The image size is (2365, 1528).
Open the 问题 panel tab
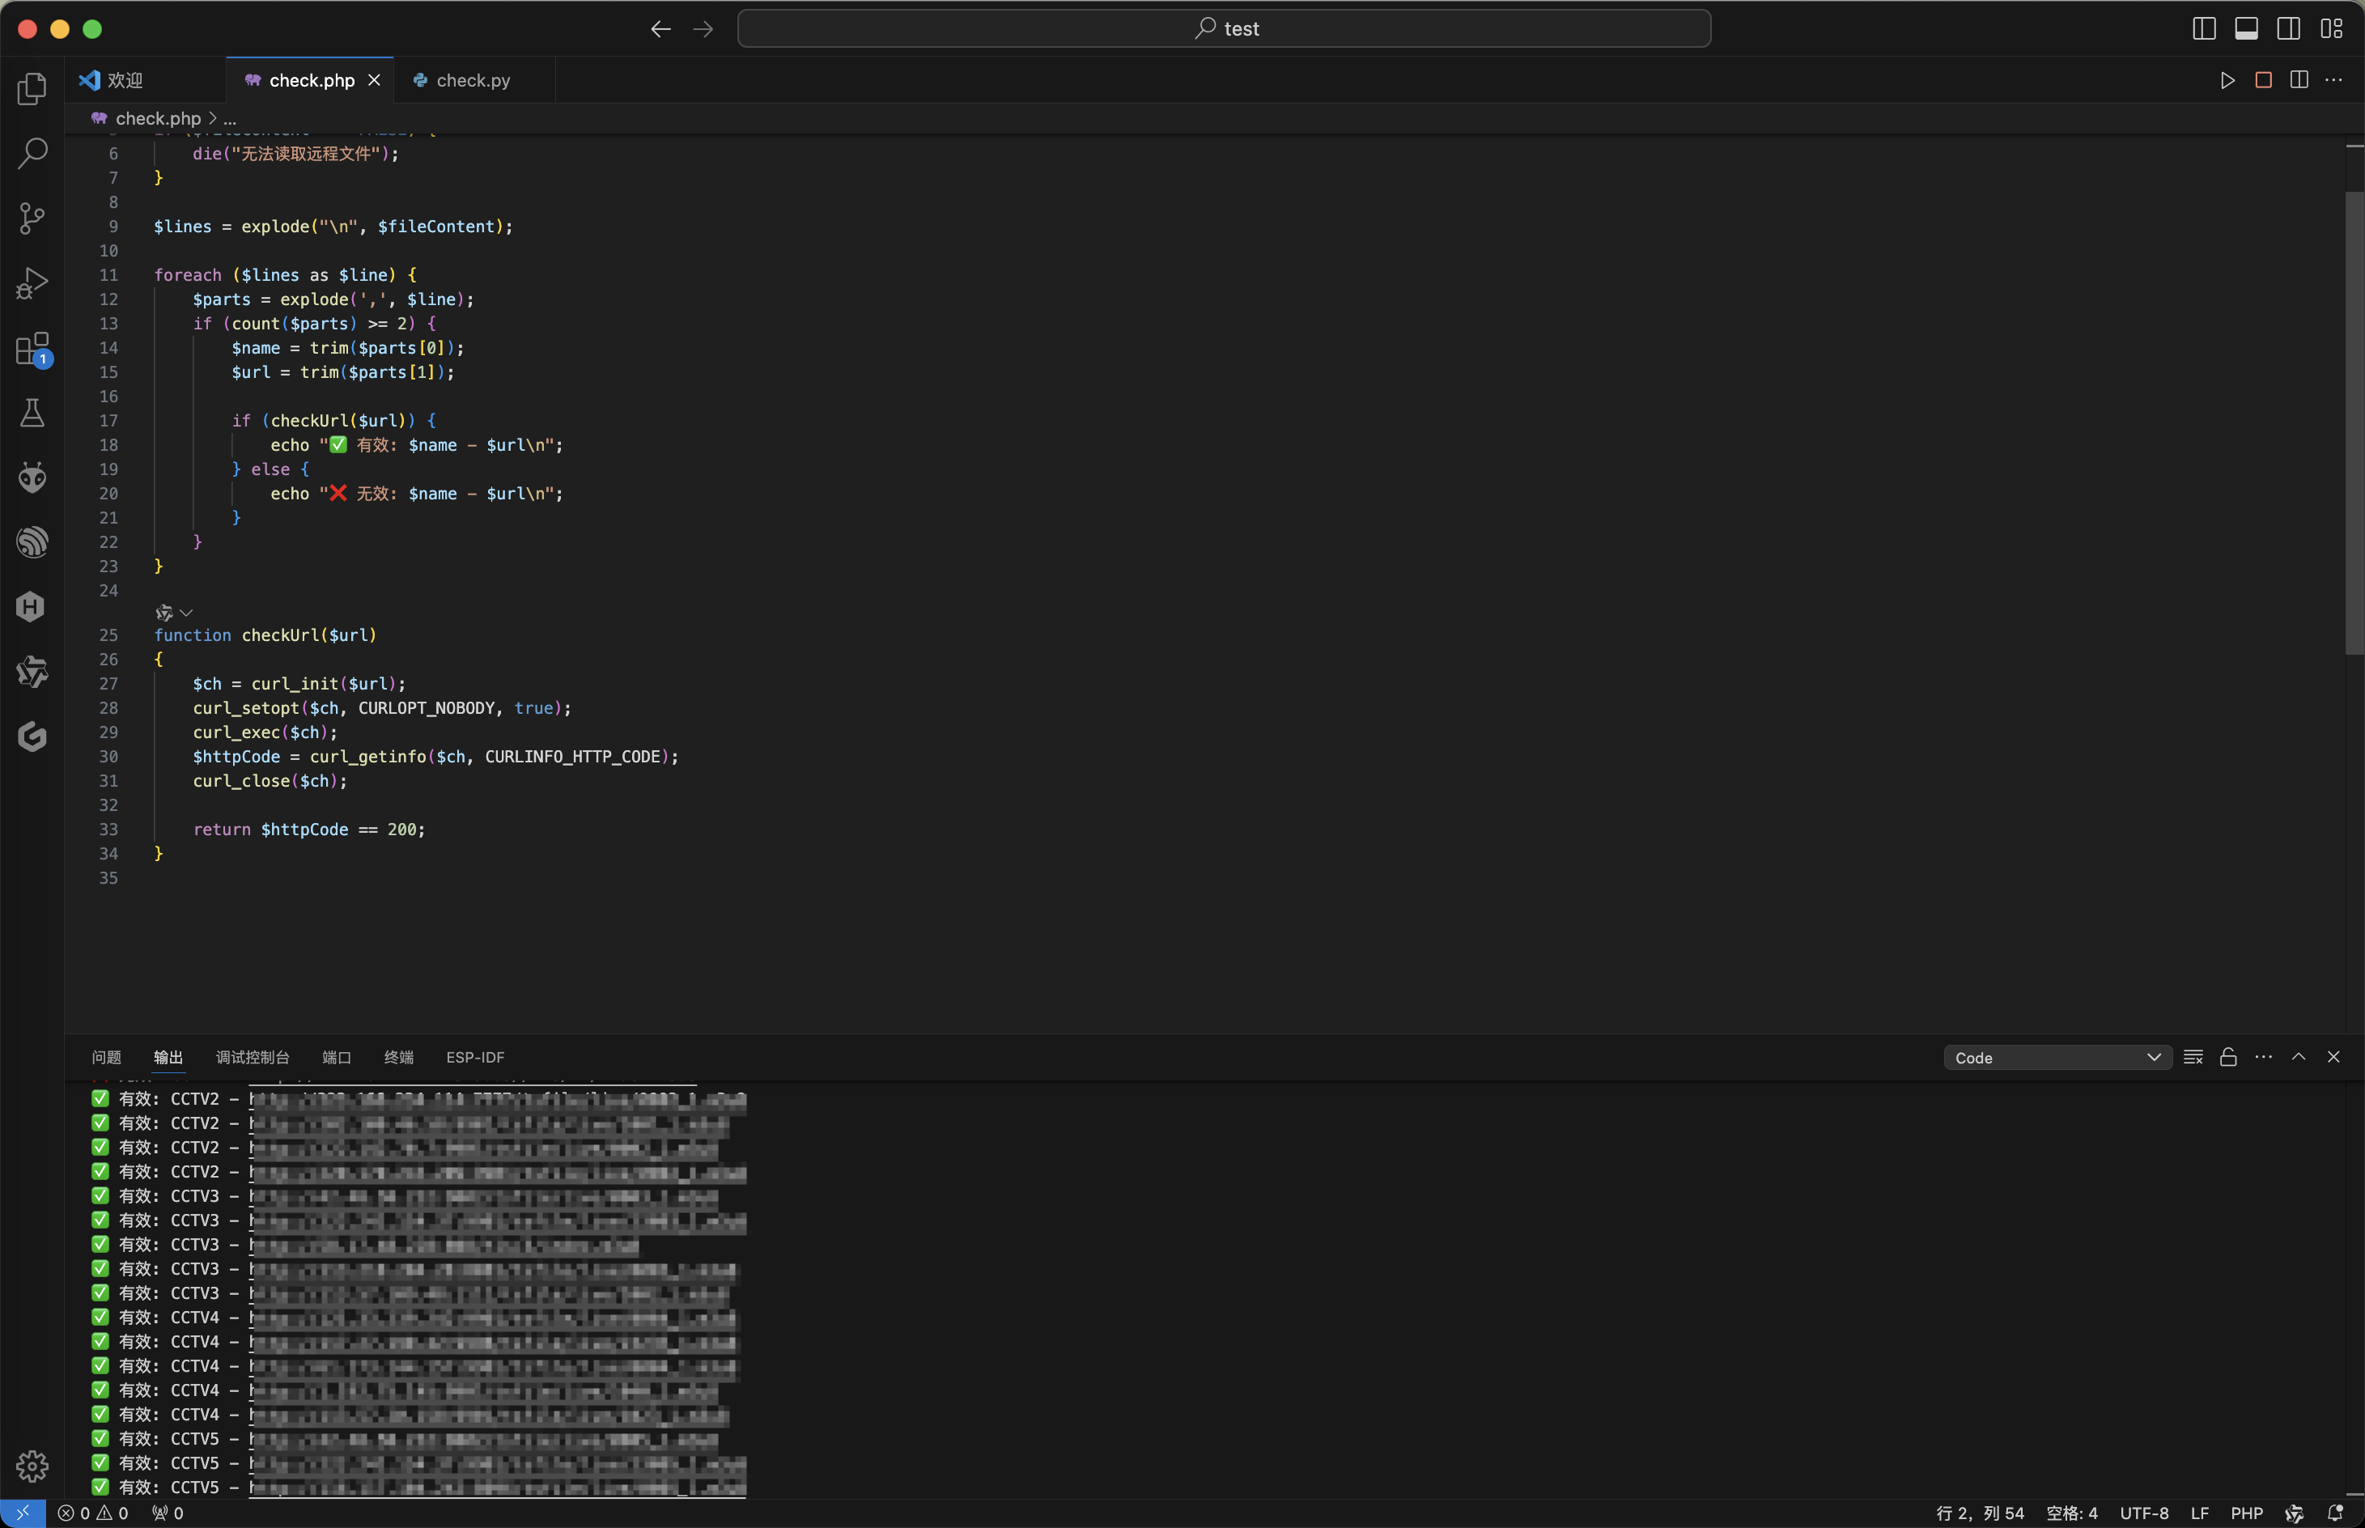106,1058
